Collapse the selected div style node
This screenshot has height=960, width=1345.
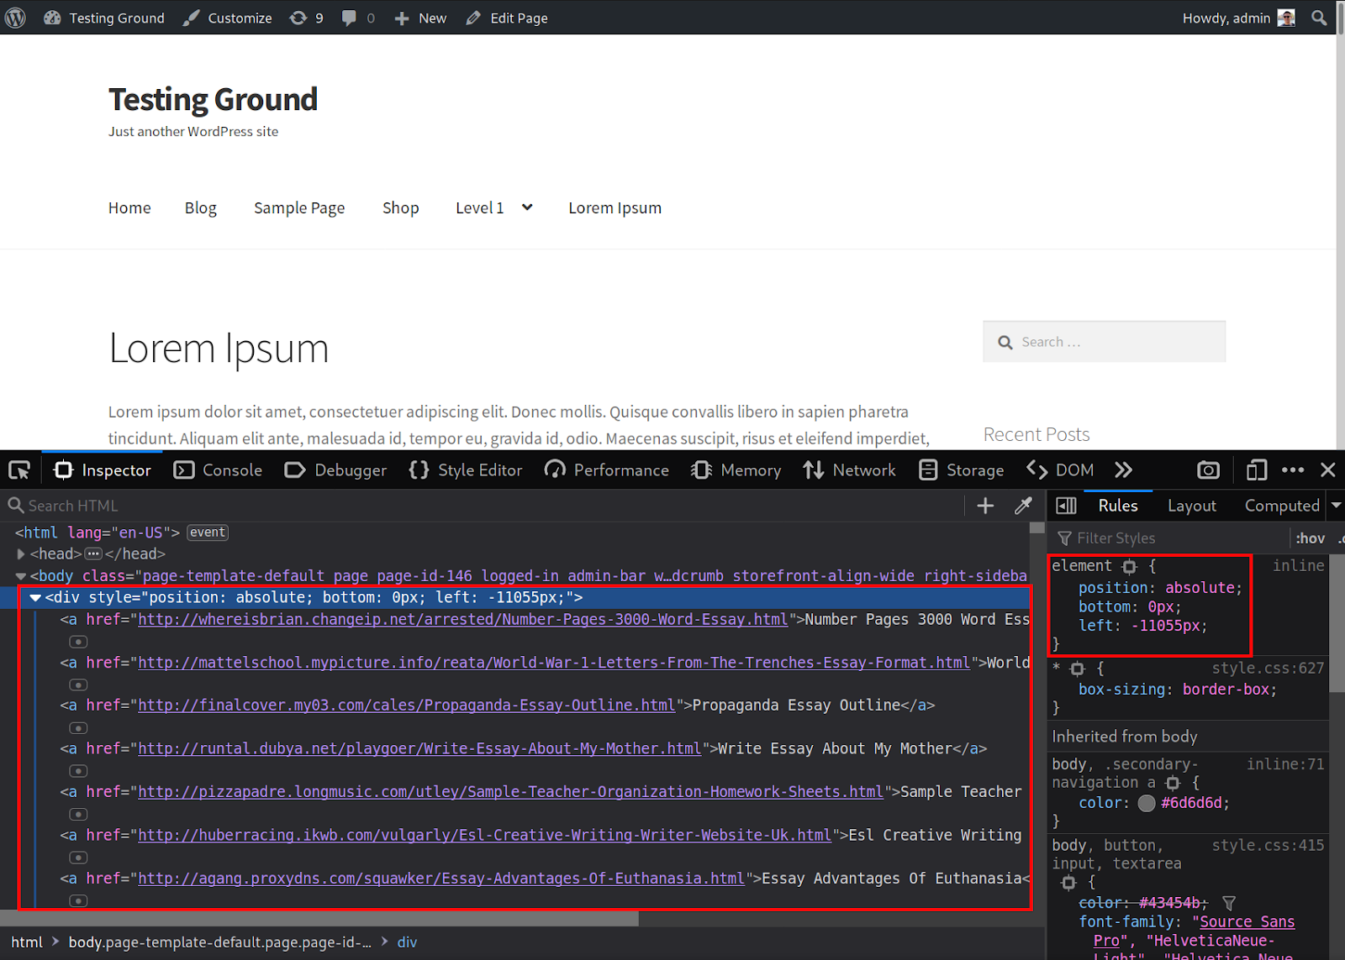[x=35, y=598]
